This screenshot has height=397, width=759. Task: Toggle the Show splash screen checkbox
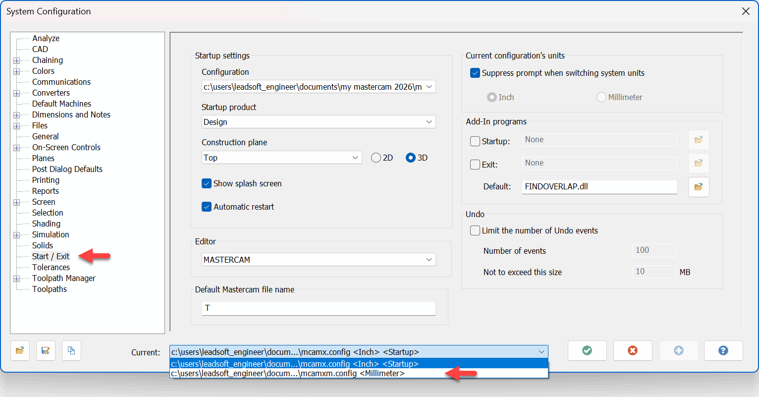(207, 183)
